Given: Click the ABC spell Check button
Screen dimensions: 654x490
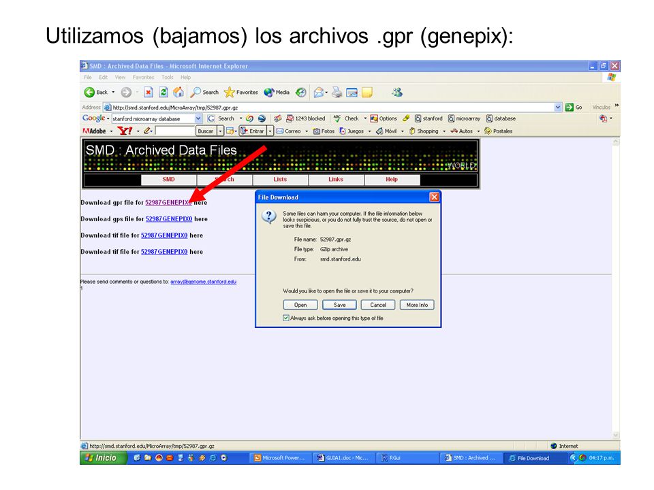Looking at the screenshot, I should click(346, 118).
